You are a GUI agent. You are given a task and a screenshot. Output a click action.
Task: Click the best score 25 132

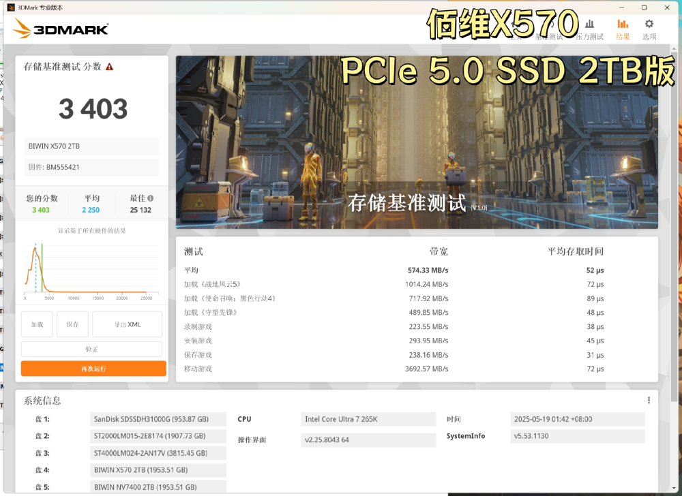[140, 210]
